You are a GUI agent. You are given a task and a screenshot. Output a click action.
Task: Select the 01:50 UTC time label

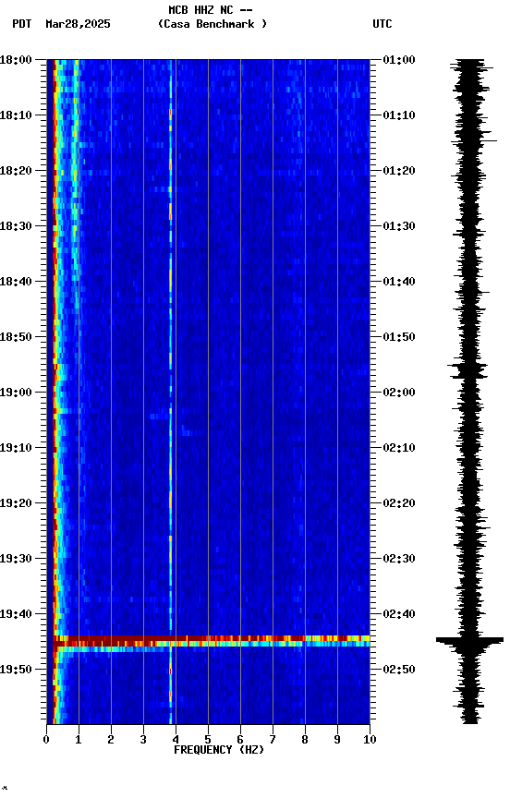[x=399, y=337]
